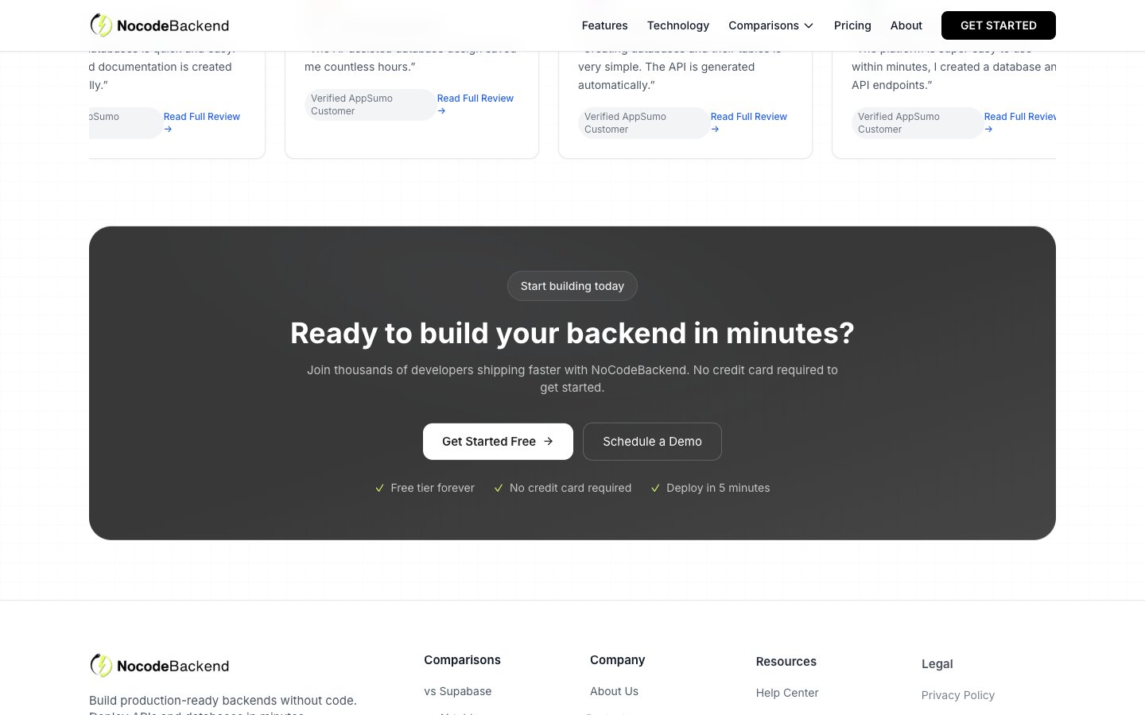Click the arrow icon inside Get Started Free
This screenshot has width=1145, height=715.
click(548, 441)
